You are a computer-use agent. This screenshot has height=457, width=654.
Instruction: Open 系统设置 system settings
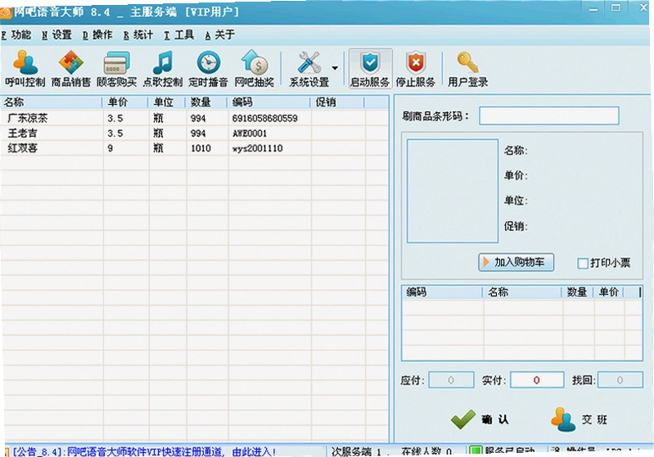[309, 69]
